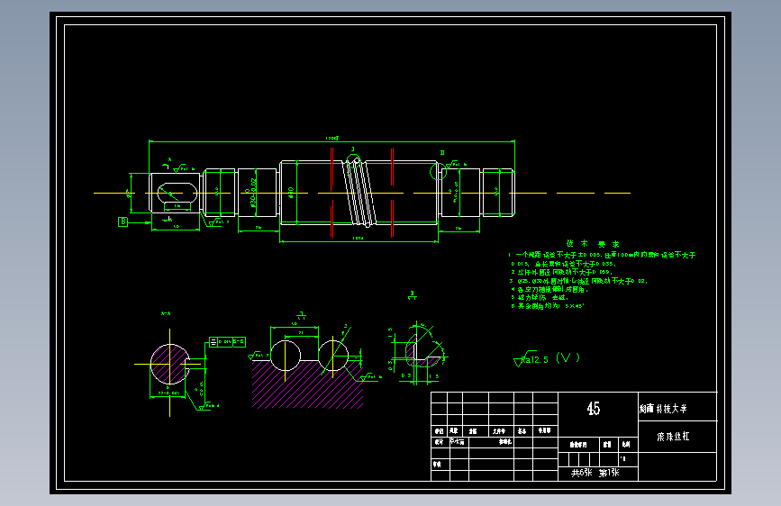The height and width of the screenshot is (506, 781).
Task: Click technical requirement line 6 about chamfers
Action: (548, 306)
